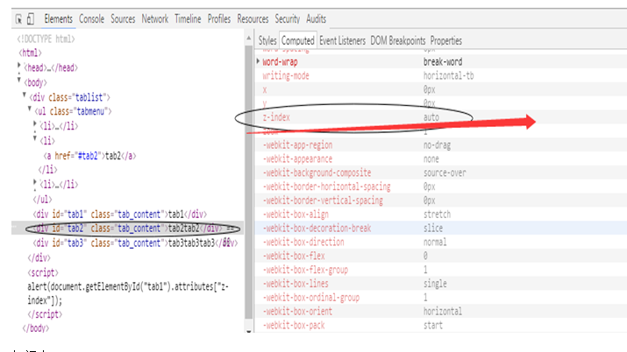627x352 pixels.
Task: Click the -webkit-box-ordinal-group property
Action: pyautogui.click(x=311, y=298)
